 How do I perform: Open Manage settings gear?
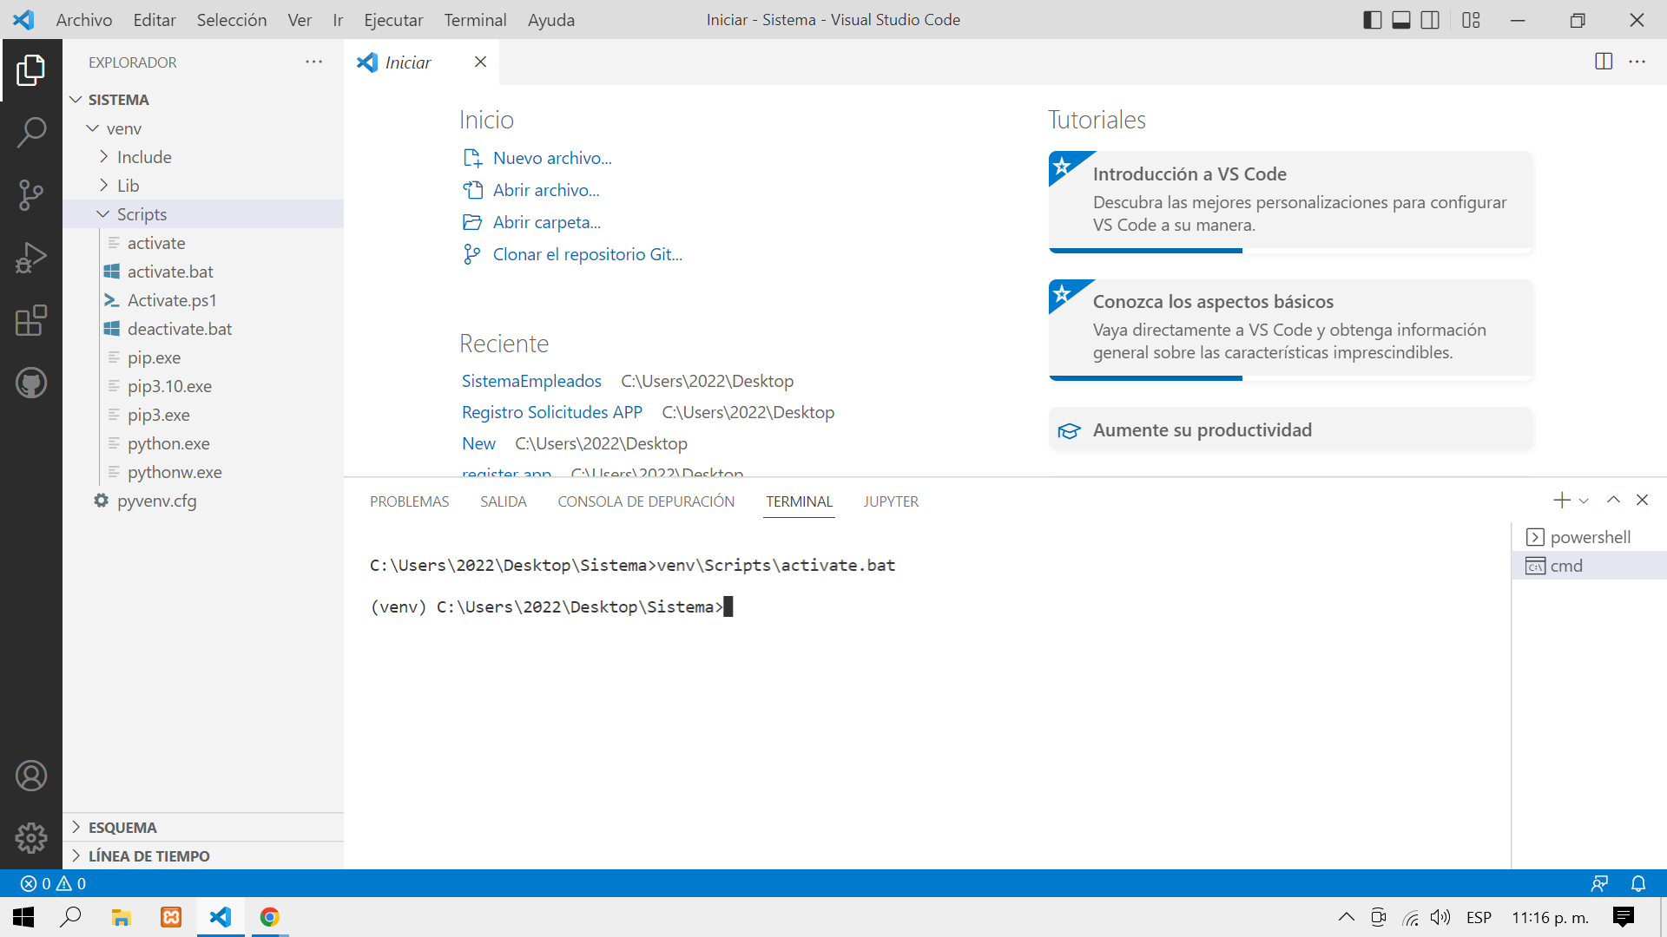pos(31,837)
